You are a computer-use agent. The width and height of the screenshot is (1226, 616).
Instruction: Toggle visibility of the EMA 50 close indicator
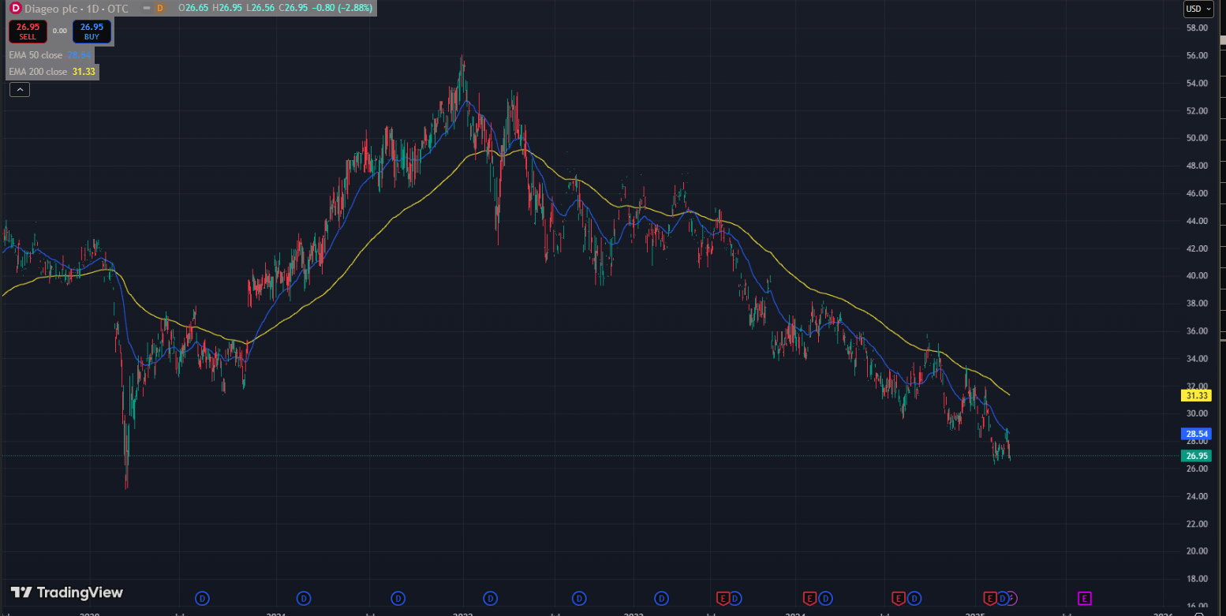click(39, 55)
